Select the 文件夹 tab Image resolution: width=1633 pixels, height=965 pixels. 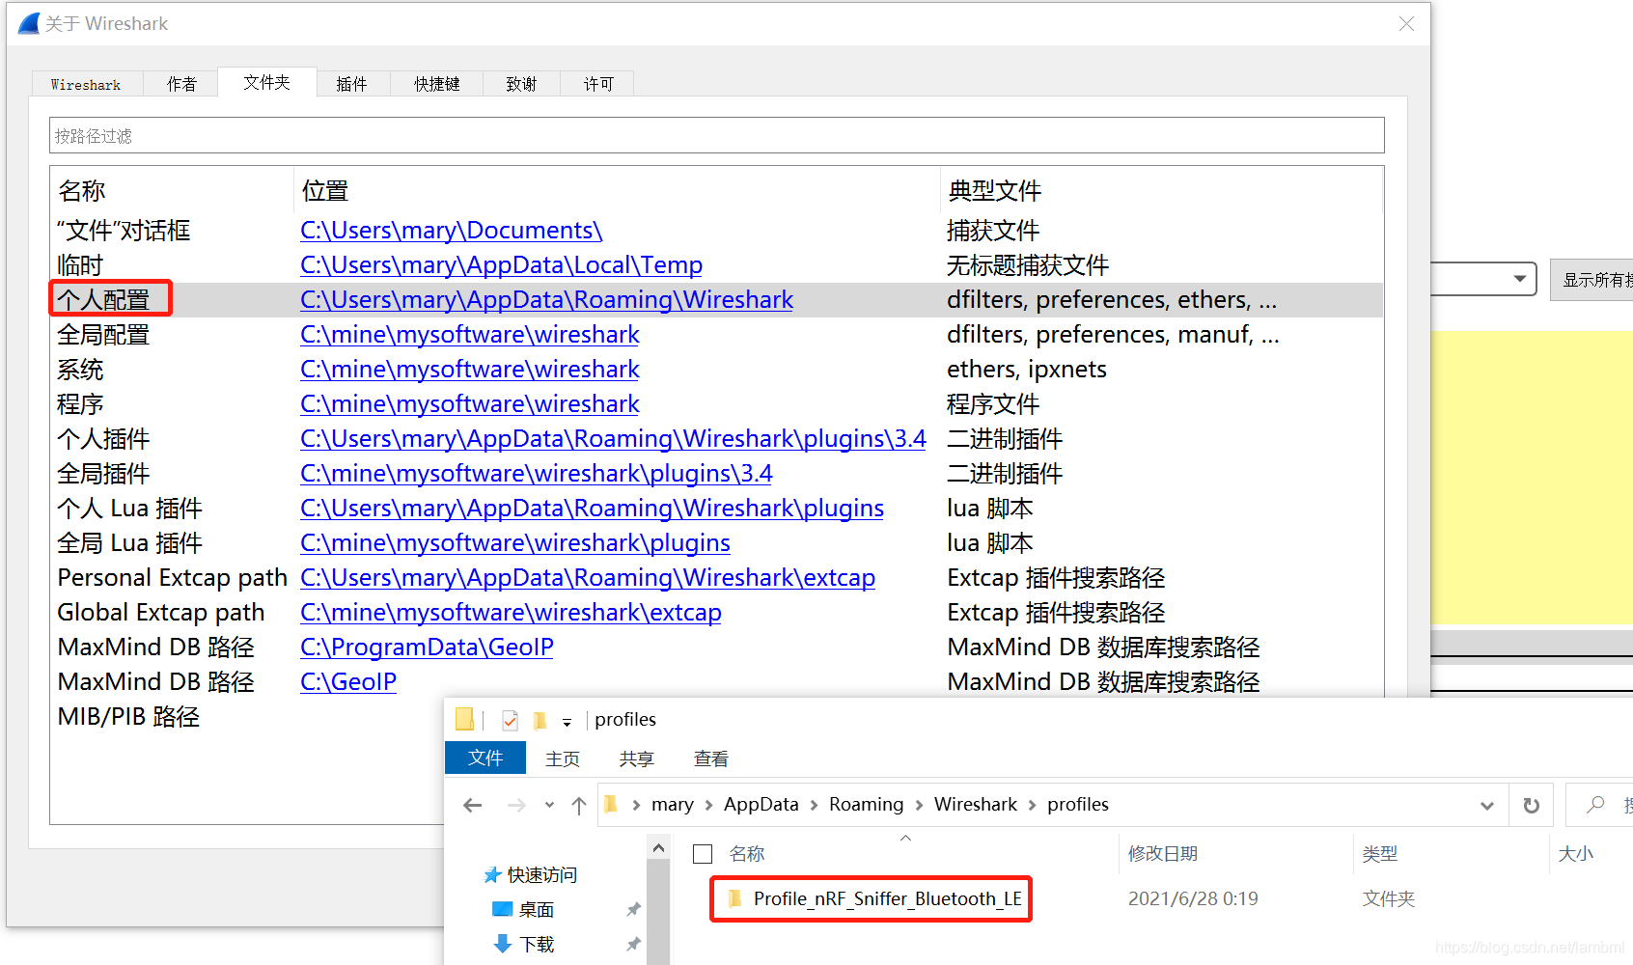(x=267, y=82)
